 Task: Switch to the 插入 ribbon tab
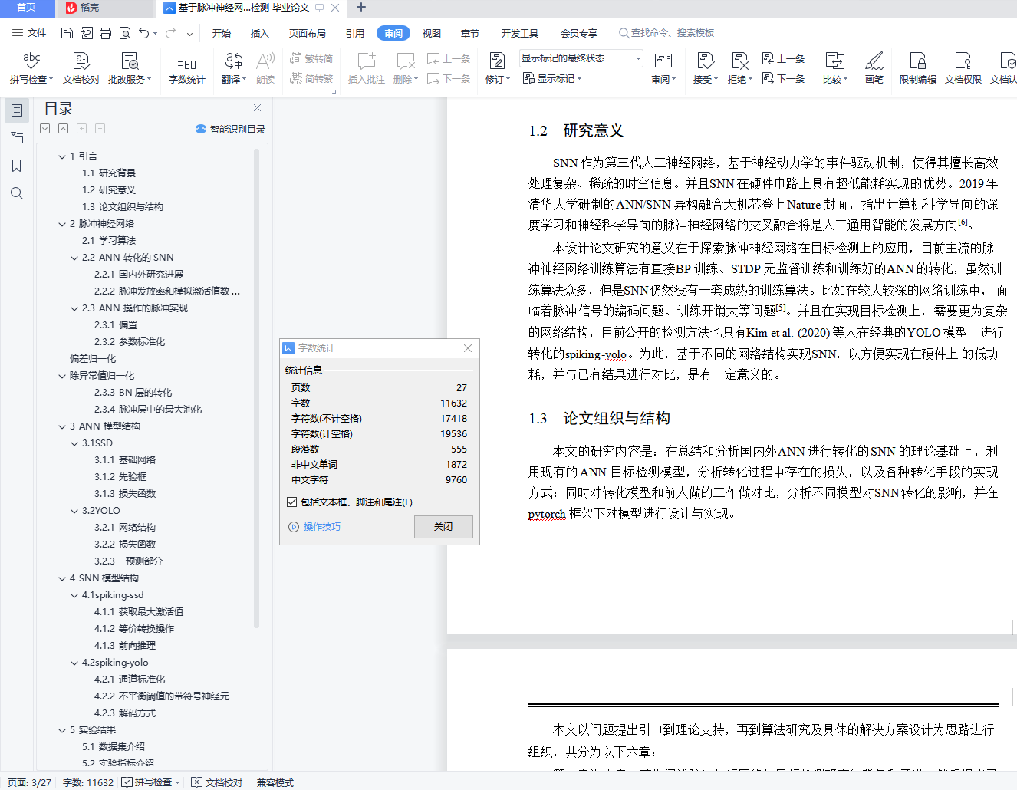(260, 33)
